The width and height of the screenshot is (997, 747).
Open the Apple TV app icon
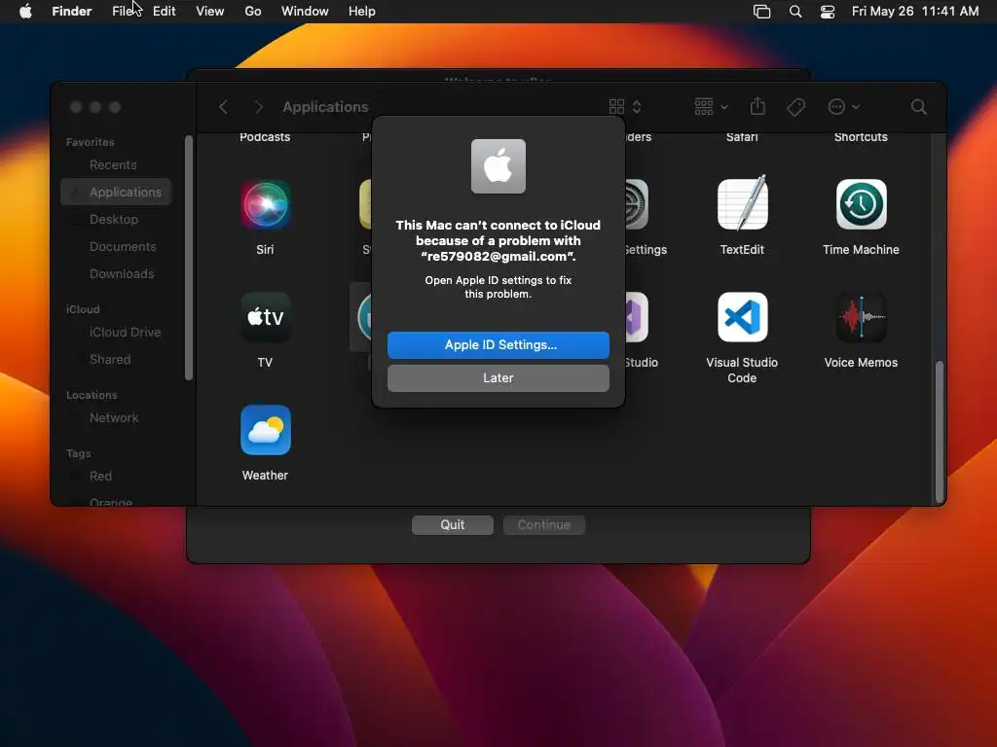coord(265,317)
